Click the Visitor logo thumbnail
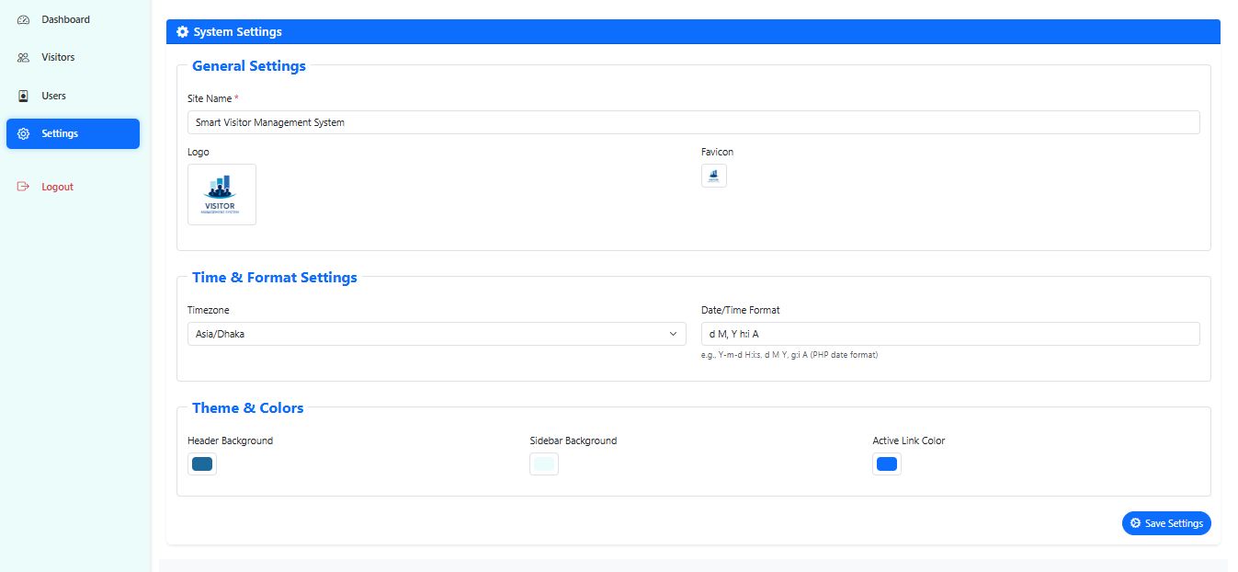1238x572 pixels. point(221,194)
